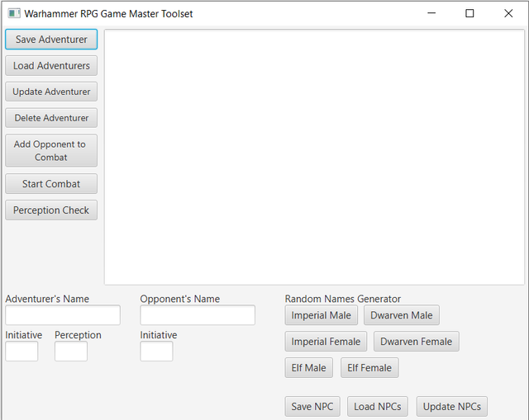Minimize the Game Master Toolset window

pyautogui.click(x=431, y=13)
